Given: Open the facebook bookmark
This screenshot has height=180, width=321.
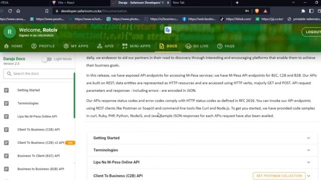Looking at the screenshot, I should (199, 19).
